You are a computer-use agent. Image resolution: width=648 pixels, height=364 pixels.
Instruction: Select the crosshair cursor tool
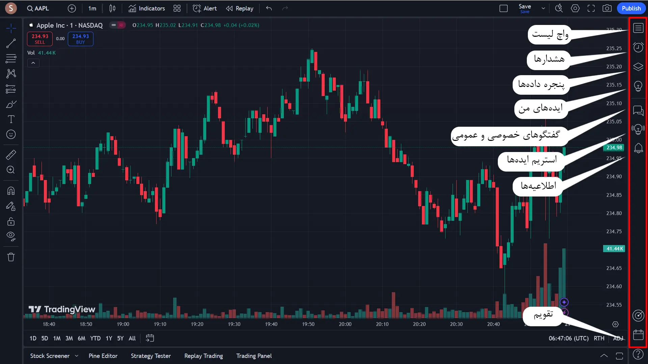click(x=11, y=28)
